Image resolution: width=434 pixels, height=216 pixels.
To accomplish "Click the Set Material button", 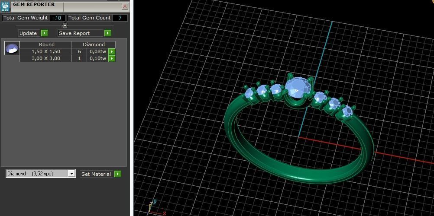I will pyautogui.click(x=96, y=174).
